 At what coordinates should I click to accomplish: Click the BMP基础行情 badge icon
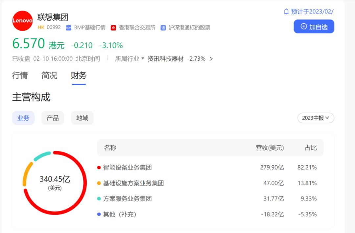[x=68, y=28]
